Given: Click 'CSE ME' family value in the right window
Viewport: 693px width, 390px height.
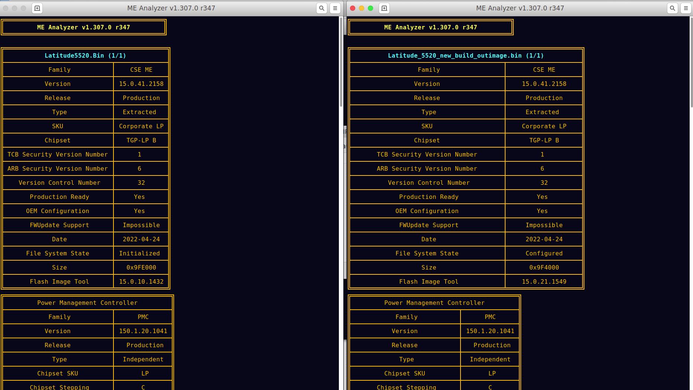Looking at the screenshot, I should pos(544,70).
